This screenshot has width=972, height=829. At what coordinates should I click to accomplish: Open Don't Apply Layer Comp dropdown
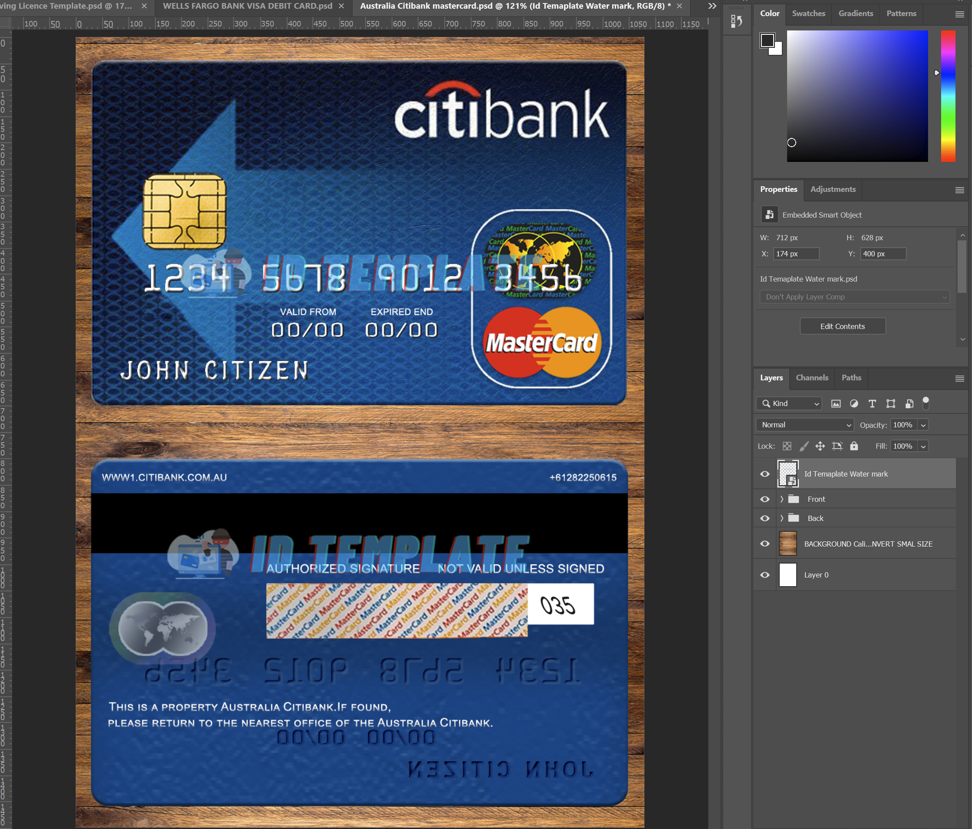coord(855,297)
